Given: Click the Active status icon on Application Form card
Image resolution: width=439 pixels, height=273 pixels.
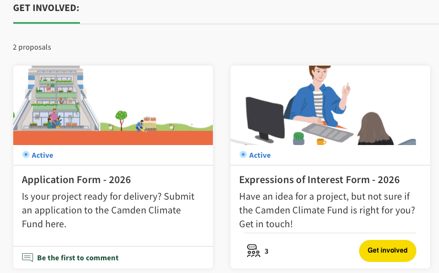Looking at the screenshot, I should [x=25, y=155].
